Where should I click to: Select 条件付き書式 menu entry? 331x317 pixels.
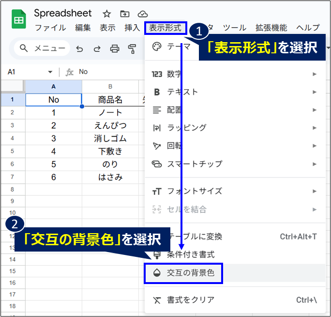[x=235, y=254]
